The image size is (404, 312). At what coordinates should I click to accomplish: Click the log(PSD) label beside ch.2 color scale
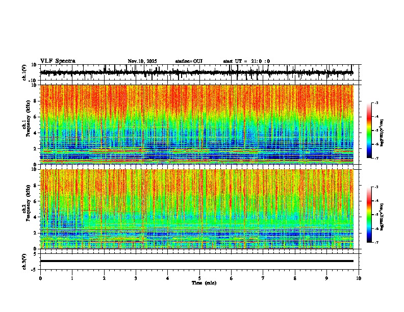point(382,217)
